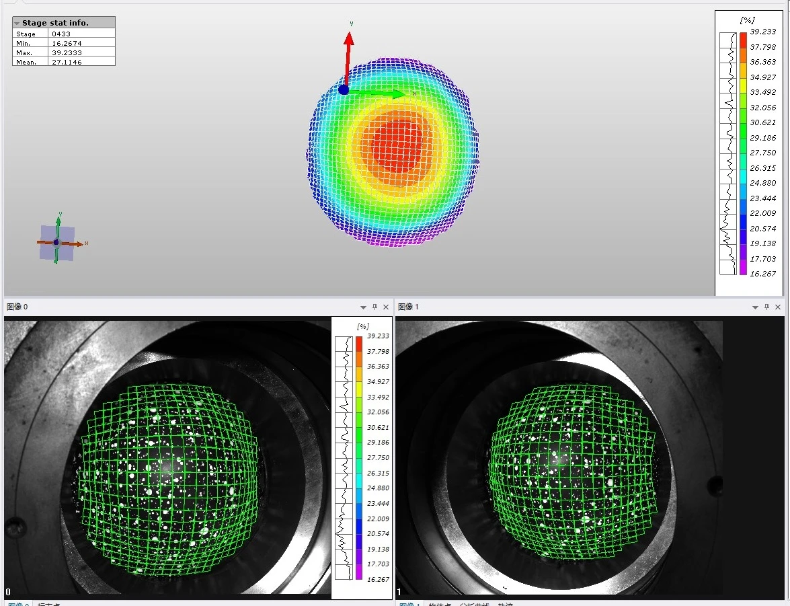Select the Stage value 0433

tap(61, 34)
